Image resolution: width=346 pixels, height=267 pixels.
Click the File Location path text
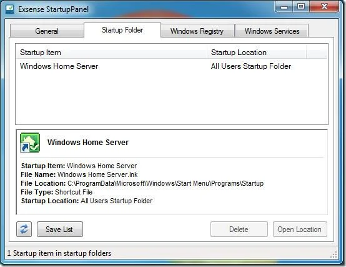(x=166, y=183)
